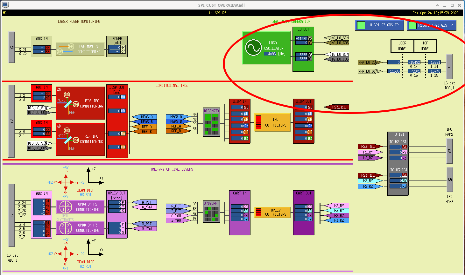Open the IPC HAM3 connector icon
This screenshot has height=275, width=465.
[x=450, y=180]
